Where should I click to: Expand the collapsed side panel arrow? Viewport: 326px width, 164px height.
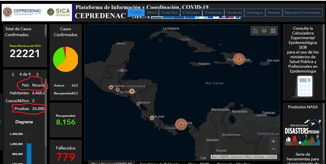(x=1, y=122)
